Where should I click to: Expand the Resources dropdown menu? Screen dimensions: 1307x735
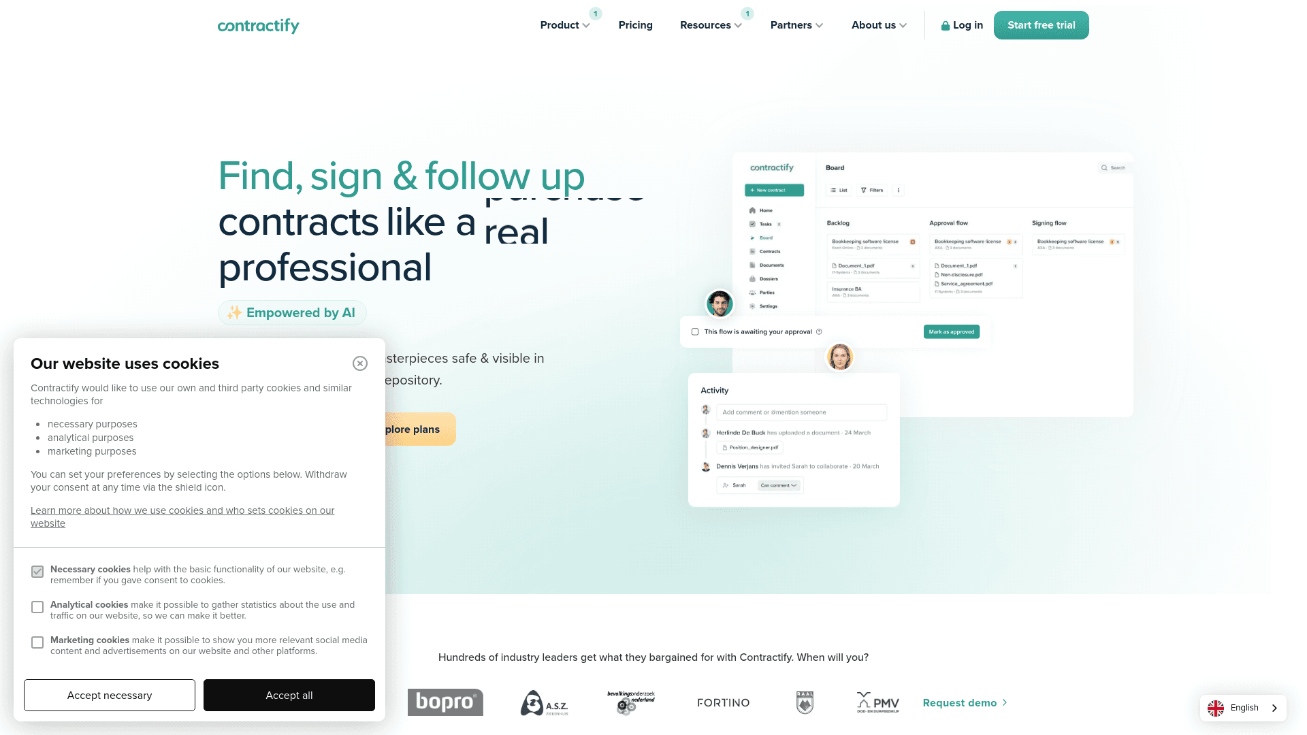(x=711, y=25)
